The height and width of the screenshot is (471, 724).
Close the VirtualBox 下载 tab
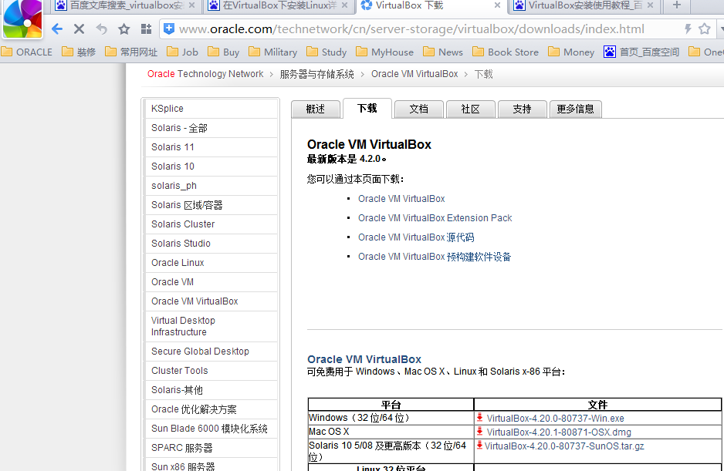click(x=497, y=5)
